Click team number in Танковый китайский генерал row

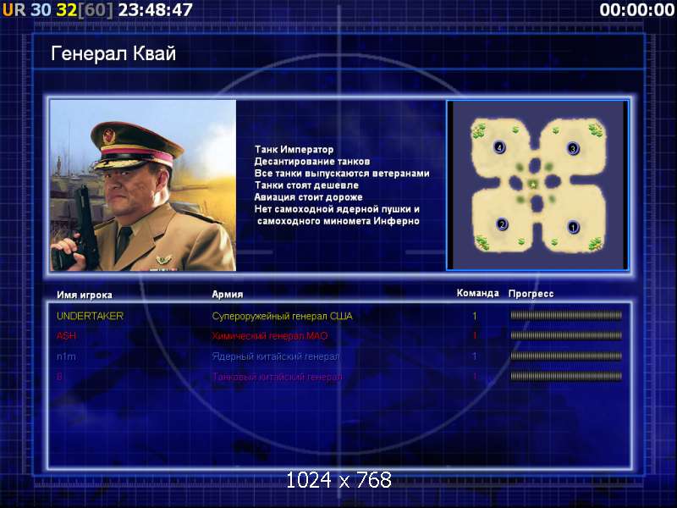[475, 377]
